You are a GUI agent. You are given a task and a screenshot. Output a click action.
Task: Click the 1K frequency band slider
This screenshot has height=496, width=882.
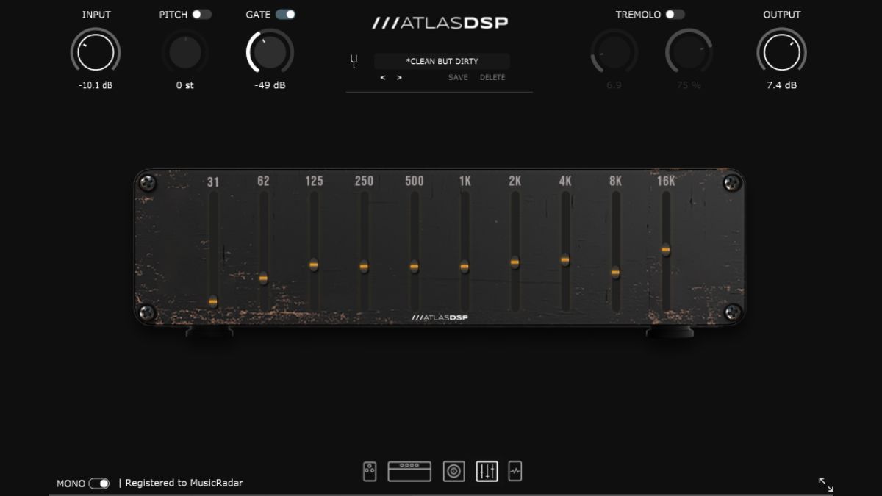[x=464, y=266]
